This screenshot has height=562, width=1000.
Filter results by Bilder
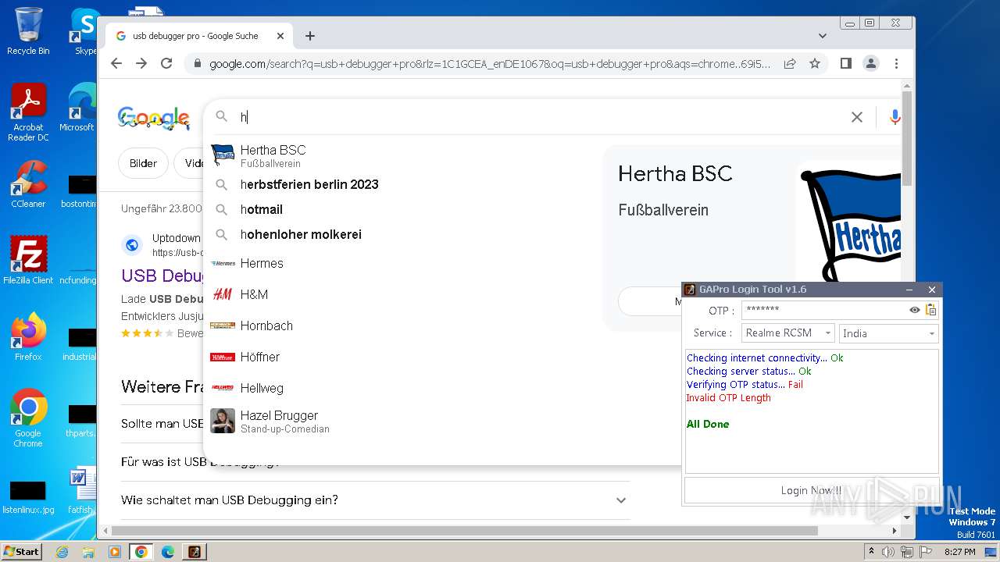143,163
